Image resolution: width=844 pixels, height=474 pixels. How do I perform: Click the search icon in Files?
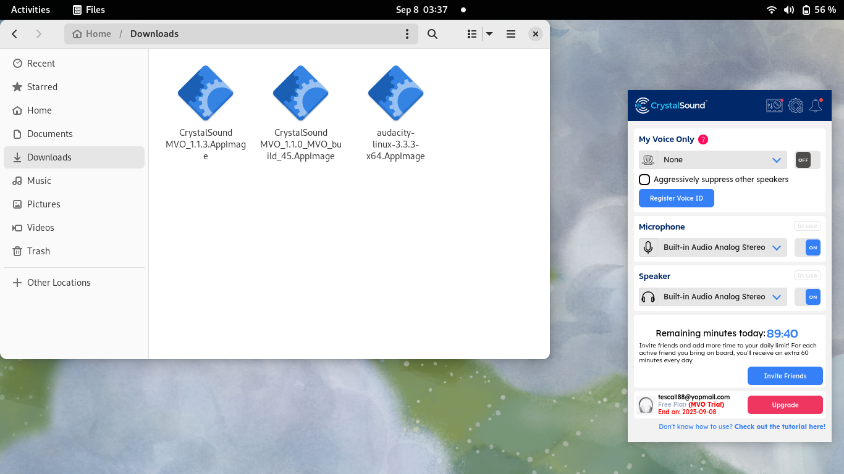click(433, 34)
